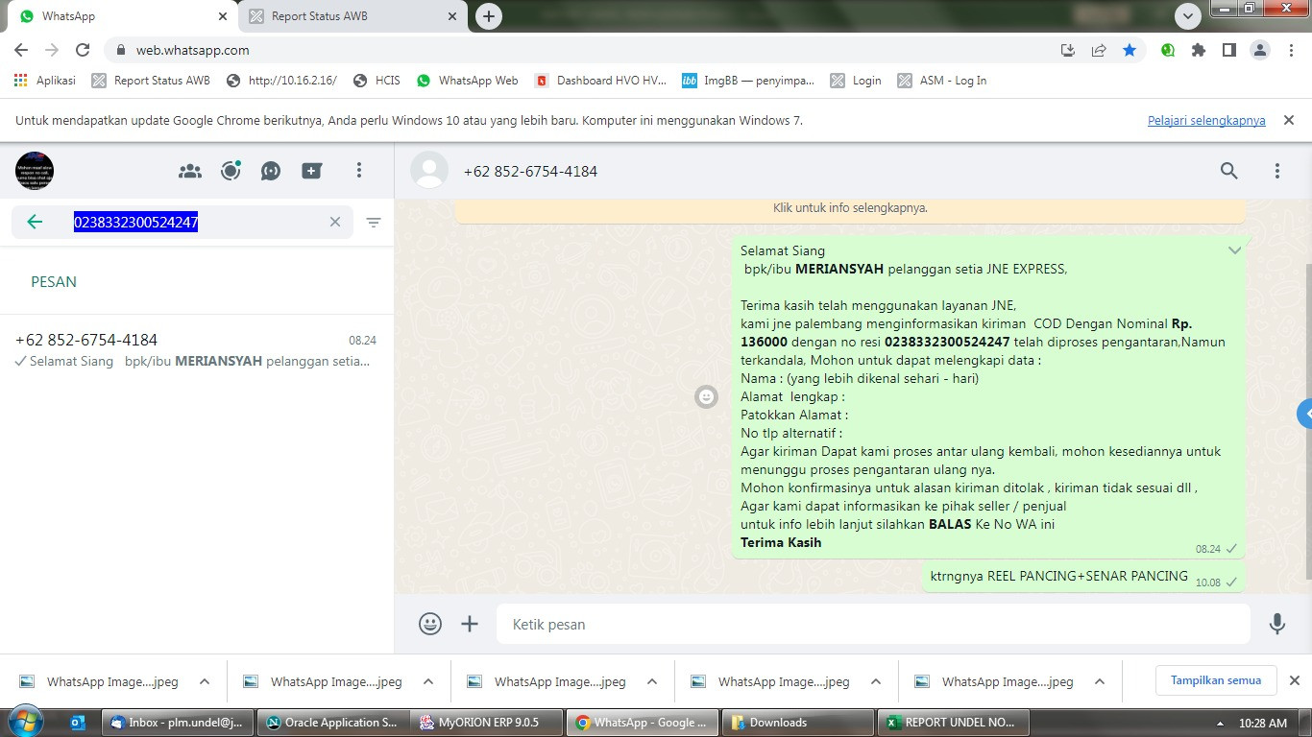The width and height of the screenshot is (1312, 737).
Task: Open contact avatar in chat header
Action: point(429,171)
